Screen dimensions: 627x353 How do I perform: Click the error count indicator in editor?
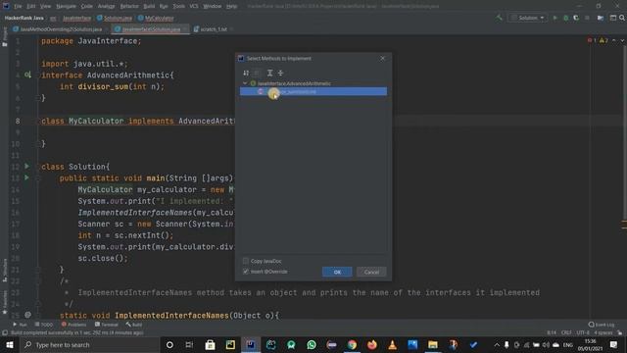click(x=592, y=40)
